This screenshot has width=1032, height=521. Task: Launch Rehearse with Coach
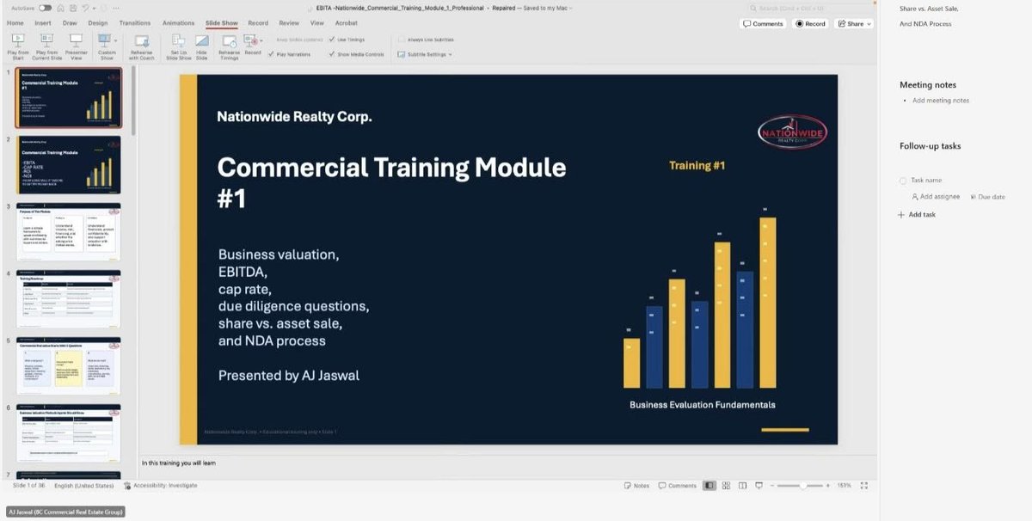(x=142, y=46)
